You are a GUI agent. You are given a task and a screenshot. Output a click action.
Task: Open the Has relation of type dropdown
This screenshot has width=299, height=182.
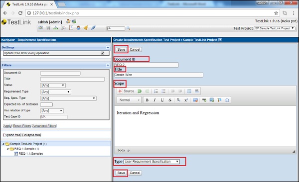(x=52, y=111)
